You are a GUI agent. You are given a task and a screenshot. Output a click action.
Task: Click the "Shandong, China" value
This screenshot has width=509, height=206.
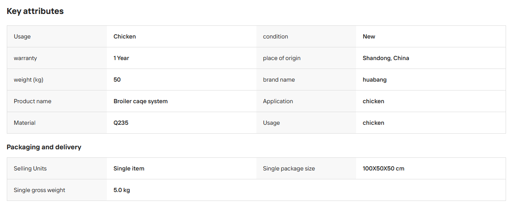tap(386, 58)
